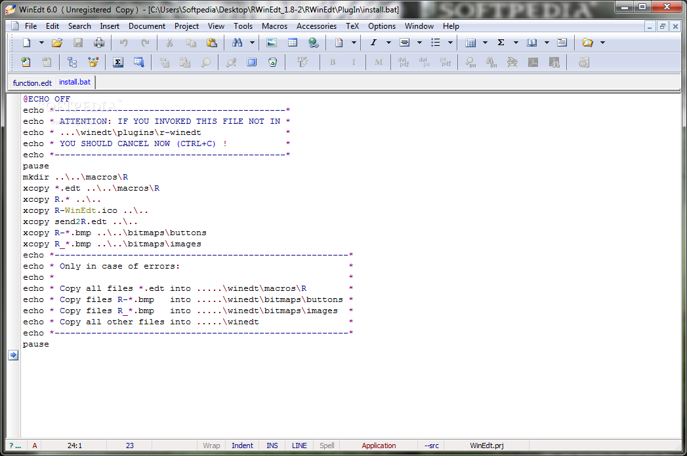
Task: Insert a picture with the image icon
Action: [x=272, y=43]
